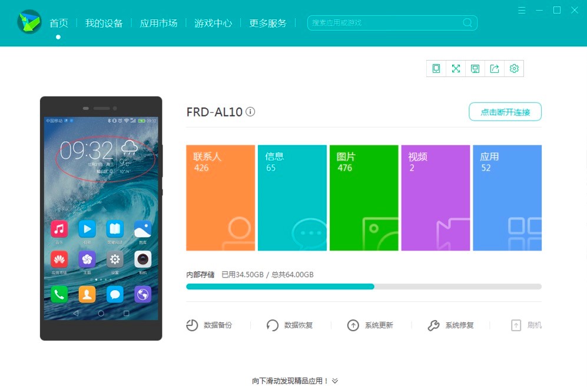
Task: Open the 联系人 contacts tile
Action: pyautogui.click(x=220, y=198)
